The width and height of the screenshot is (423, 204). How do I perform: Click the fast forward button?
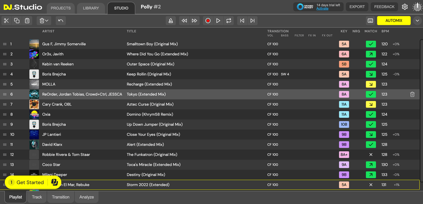(195, 21)
